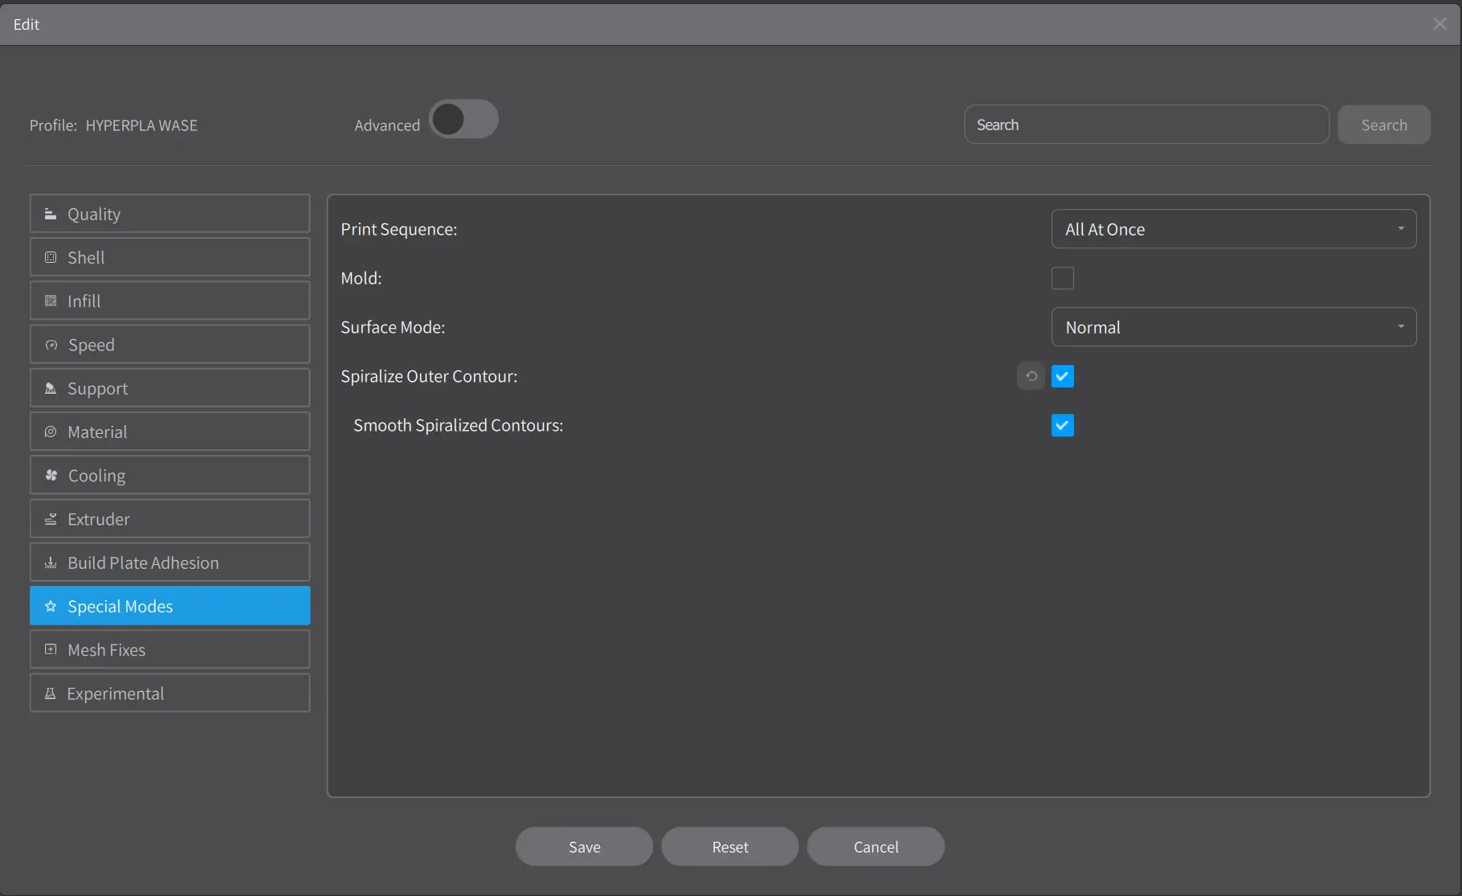Uncheck Spiralize Outer Contour
Screen dimensions: 1462x896
[1062, 376]
